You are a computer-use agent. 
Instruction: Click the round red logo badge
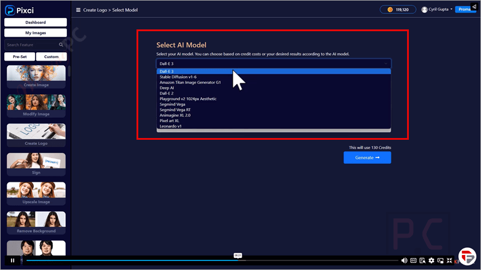coord(467,256)
